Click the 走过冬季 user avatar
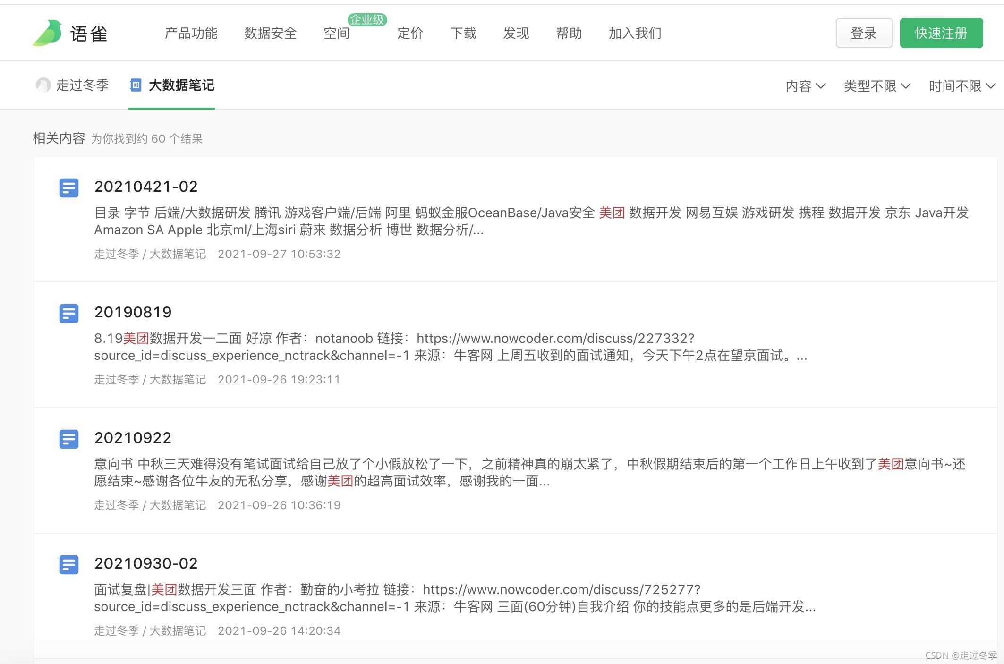This screenshot has width=1004, height=664. click(43, 85)
